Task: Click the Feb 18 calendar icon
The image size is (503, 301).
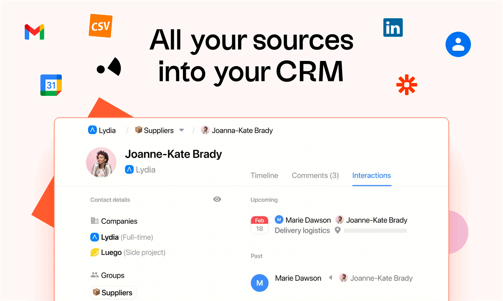Action: 259,225
